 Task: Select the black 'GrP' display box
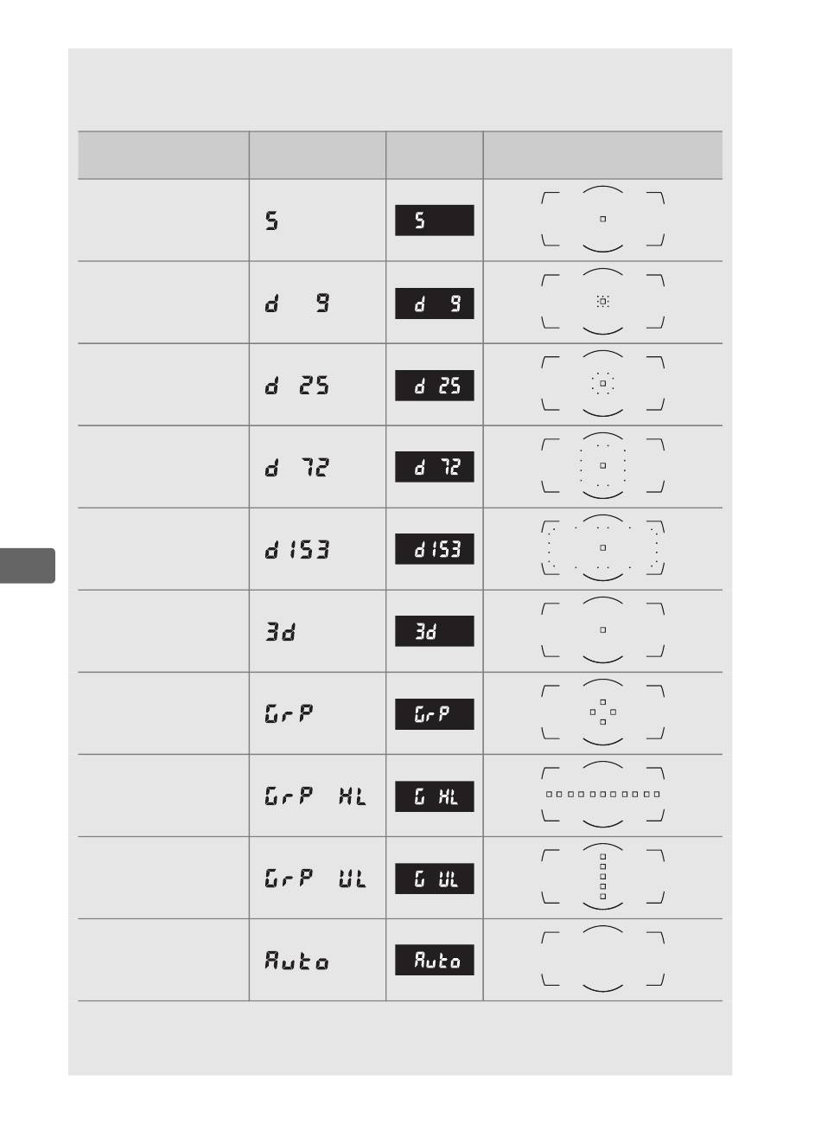(x=435, y=714)
